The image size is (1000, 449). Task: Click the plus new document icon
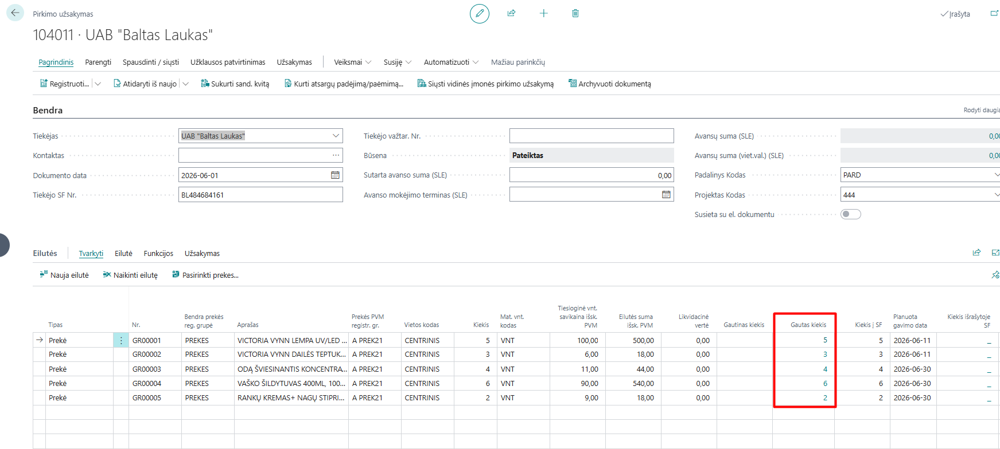pyautogui.click(x=543, y=13)
